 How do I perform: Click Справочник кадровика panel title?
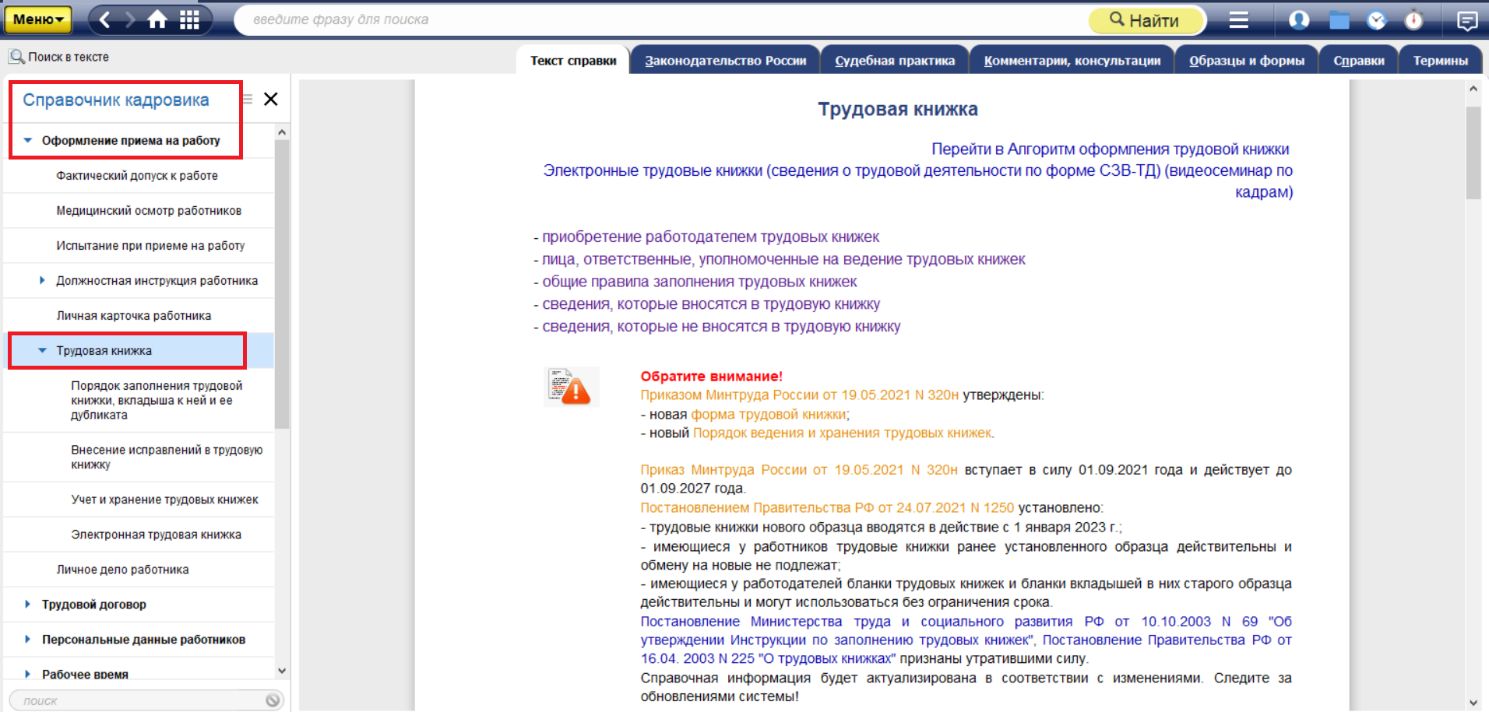(x=115, y=100)
